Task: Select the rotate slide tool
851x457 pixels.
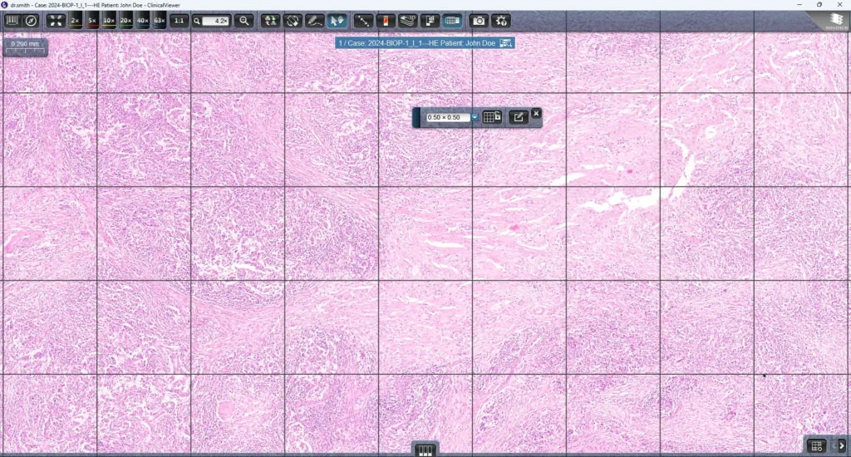Action: tap(293, 21)
